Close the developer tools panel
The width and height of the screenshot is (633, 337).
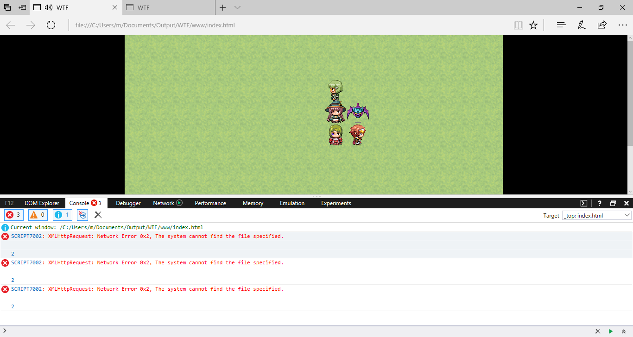click(x=627, y=203)
